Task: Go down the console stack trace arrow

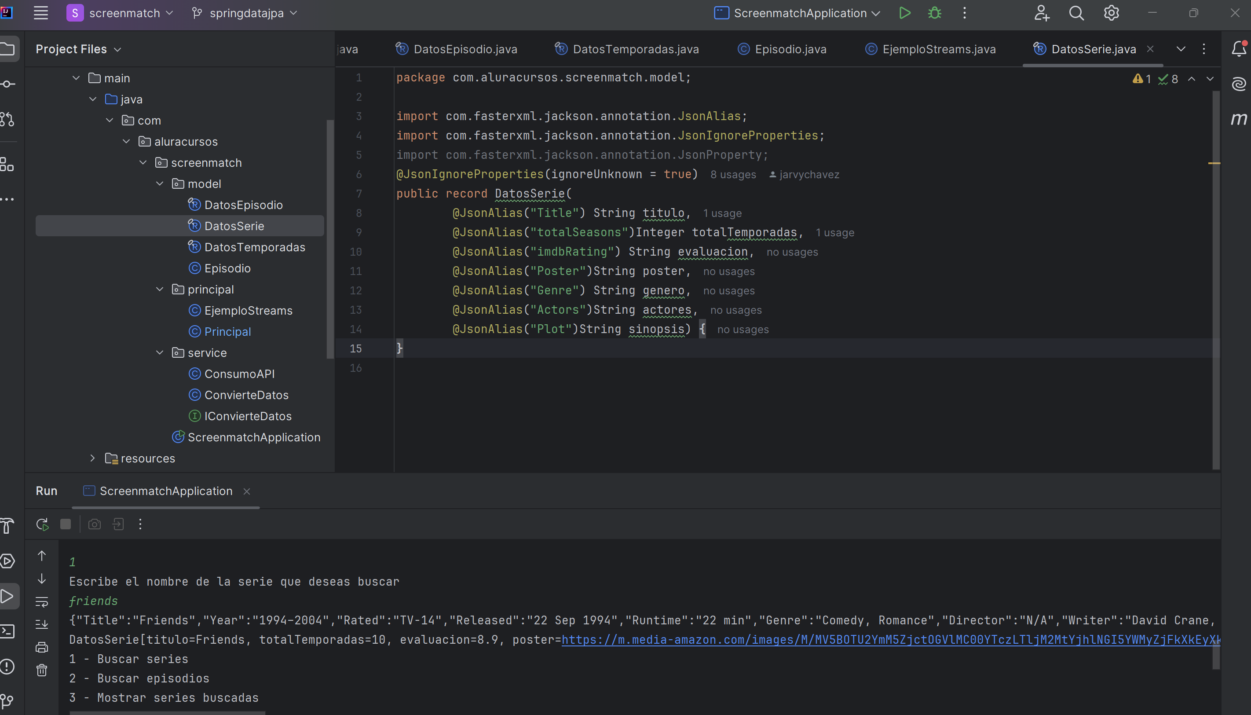Action: [x=42, y=579]
